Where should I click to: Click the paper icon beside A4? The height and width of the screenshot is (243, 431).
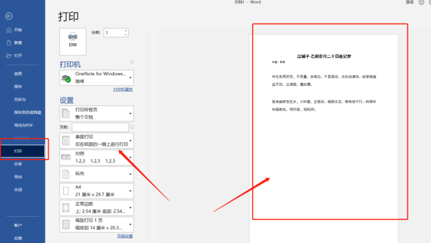65,191
